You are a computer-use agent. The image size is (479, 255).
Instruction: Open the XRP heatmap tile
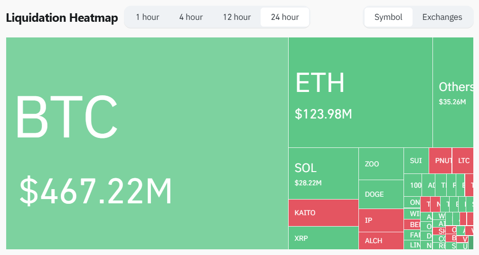point(323,238)
